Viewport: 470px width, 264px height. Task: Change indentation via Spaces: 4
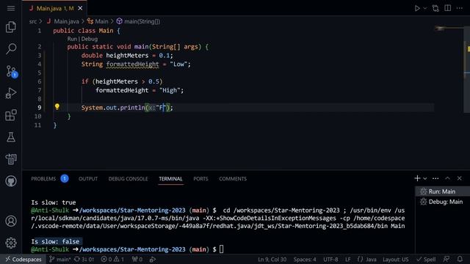(305, 259)
